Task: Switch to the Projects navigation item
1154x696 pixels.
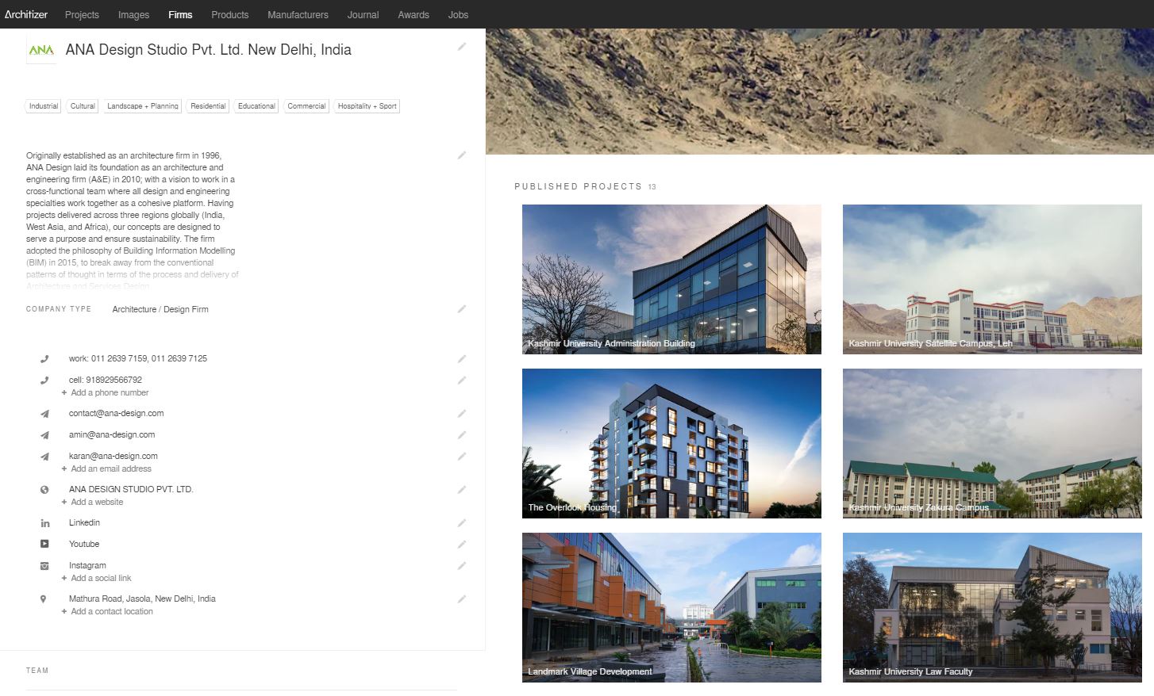Action: pyautogui.click(x=82, y=14)
